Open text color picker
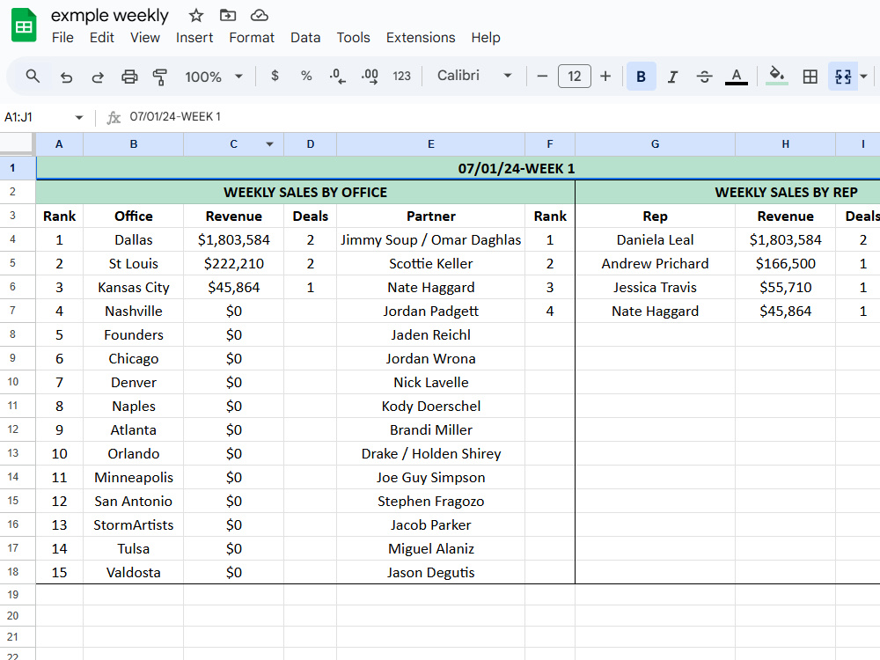880x660 pixels. 737,77
